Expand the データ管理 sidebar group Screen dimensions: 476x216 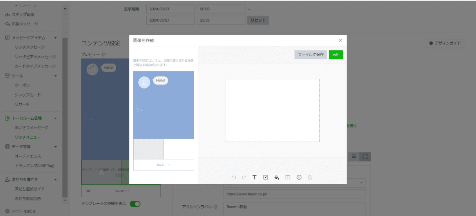[55, 147]
